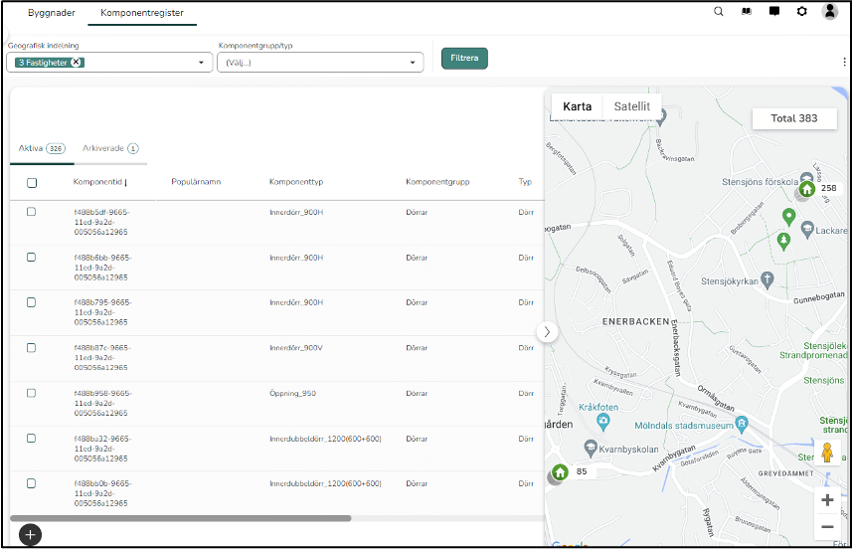Click the Innerdörr_900H cell in row f488b6bb
Image resolution: width=852 pixels, height=549 pixels.
coord(296,258)
